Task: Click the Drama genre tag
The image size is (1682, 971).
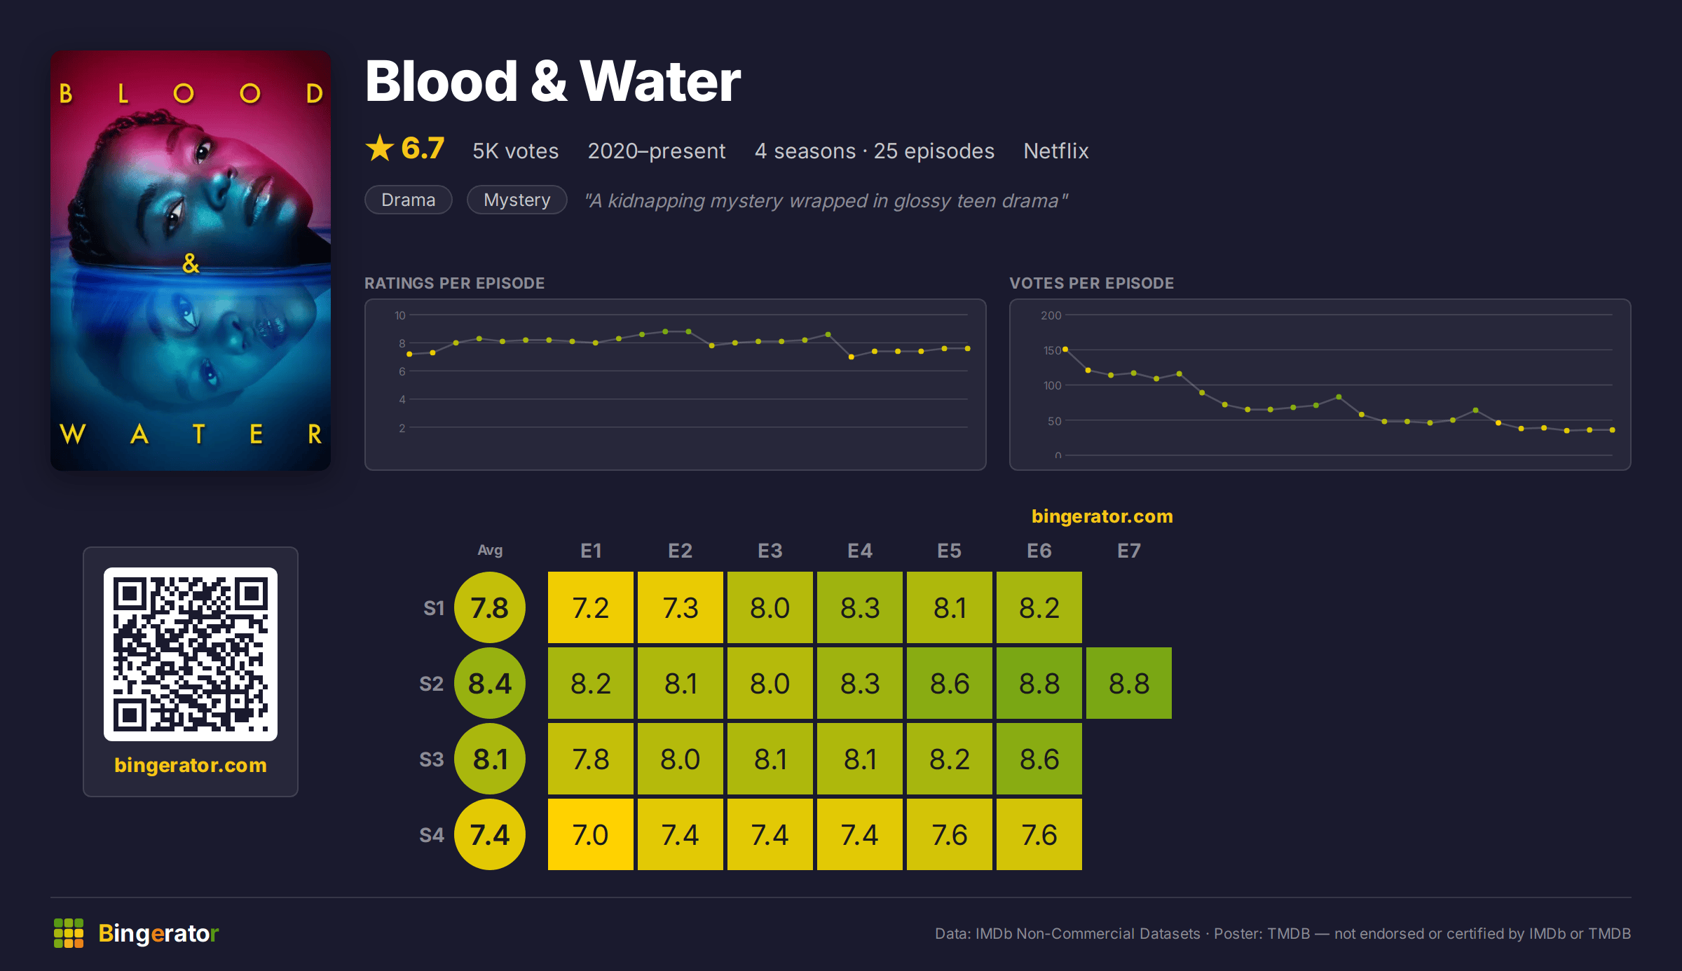Action: click(409, 200)
